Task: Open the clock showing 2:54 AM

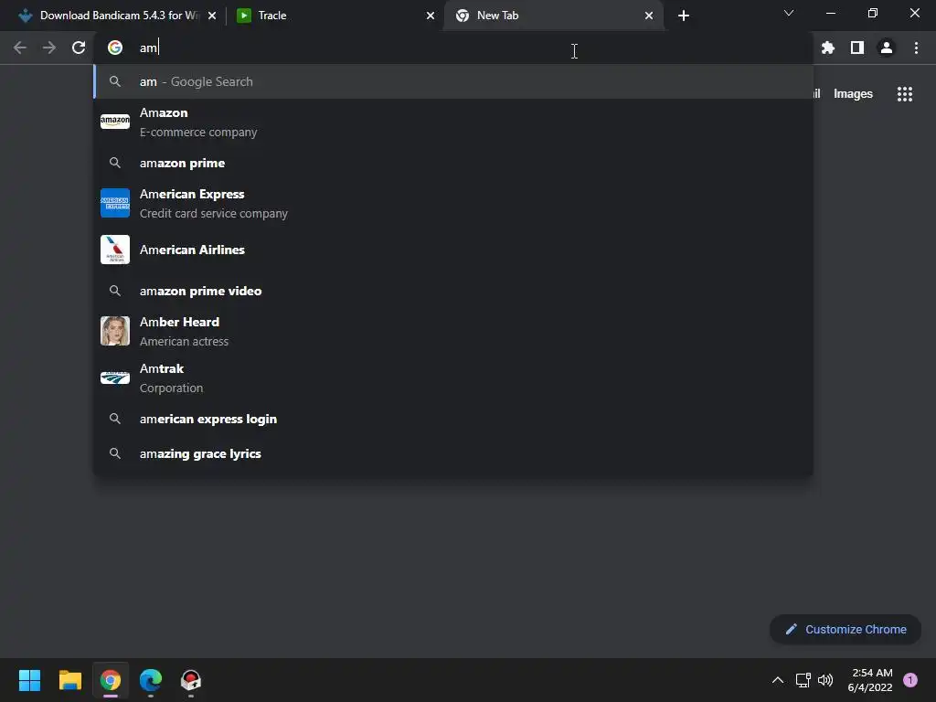Action: pos(870,680)
